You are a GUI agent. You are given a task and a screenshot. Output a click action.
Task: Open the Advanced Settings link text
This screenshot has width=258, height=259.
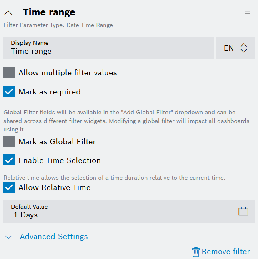54,237
